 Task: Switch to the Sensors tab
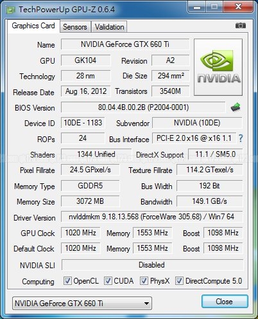(75, 27)
